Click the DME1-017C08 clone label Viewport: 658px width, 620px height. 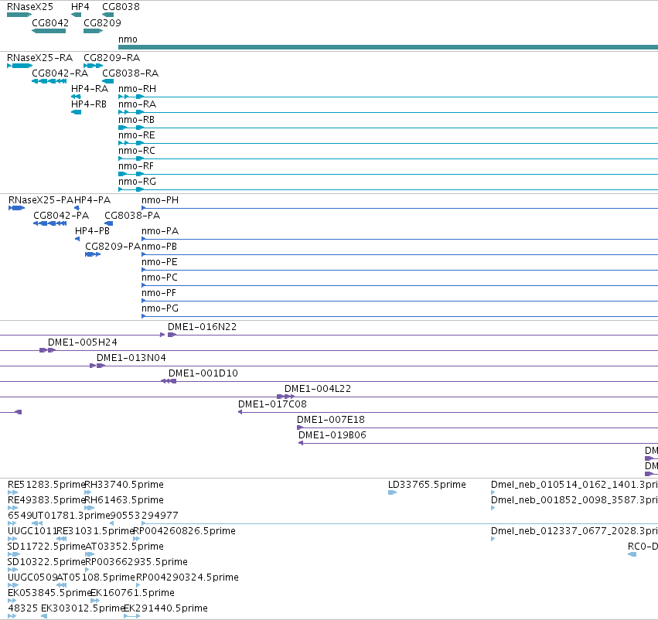272,404
